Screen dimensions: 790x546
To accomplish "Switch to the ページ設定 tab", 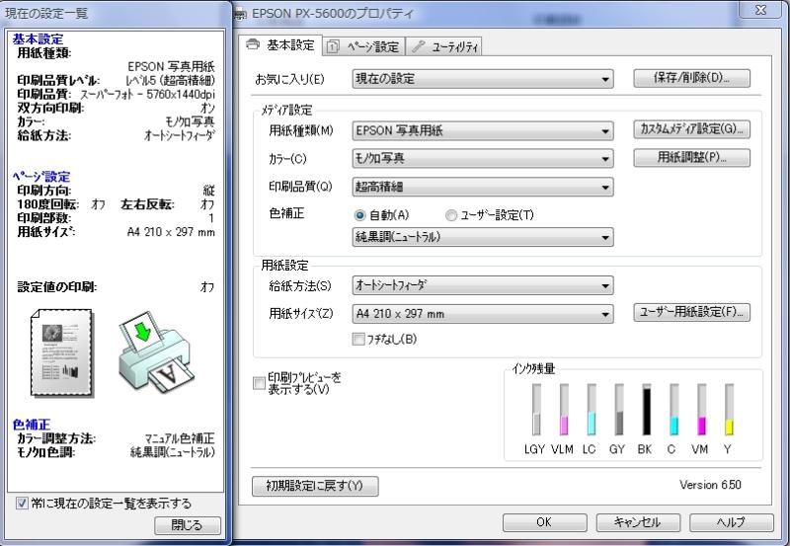I will point(363,46).
